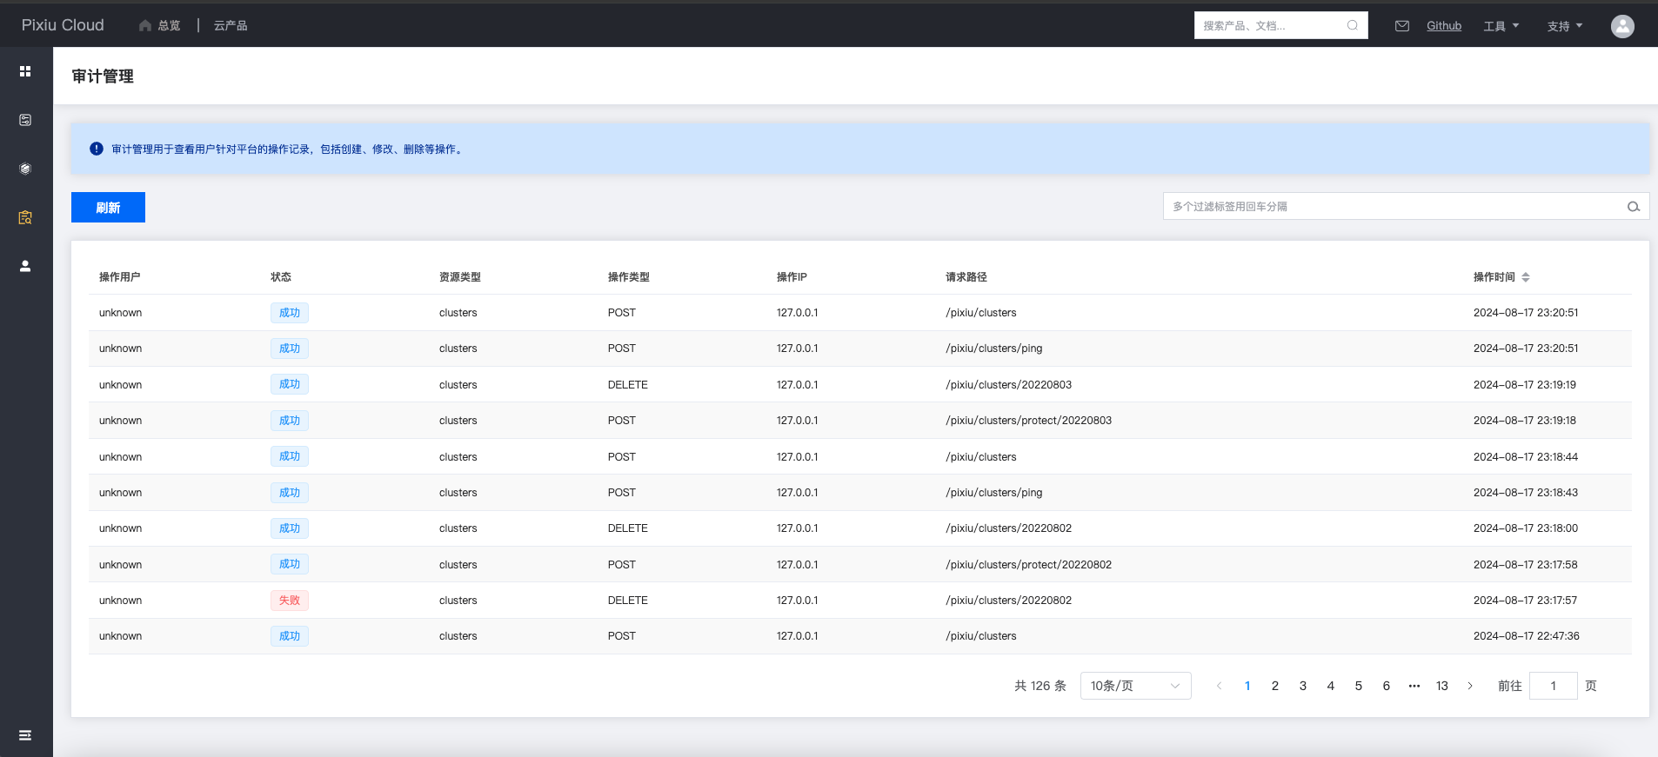Screen dimensions: 1658x757
Task: Go to page 3
Action: coord(1303,686)
